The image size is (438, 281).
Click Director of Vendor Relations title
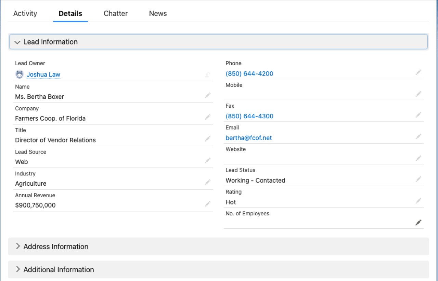(x=55, y=140)
